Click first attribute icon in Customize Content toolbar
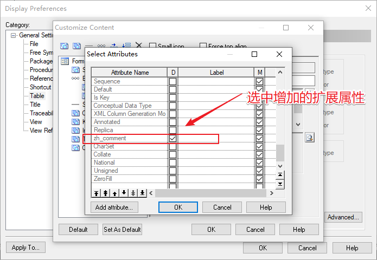This screenshot has width=377, height=260. click(x=64, y=46)
